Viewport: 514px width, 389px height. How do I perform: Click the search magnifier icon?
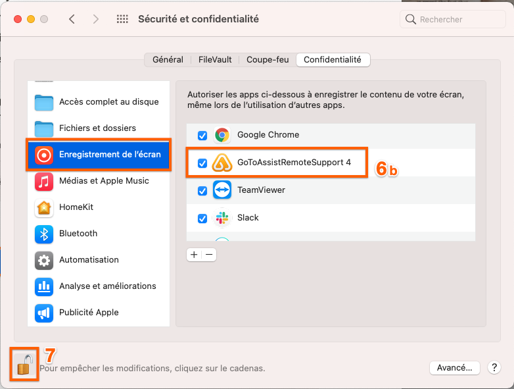pyautogui.click(x=410, y=19)
